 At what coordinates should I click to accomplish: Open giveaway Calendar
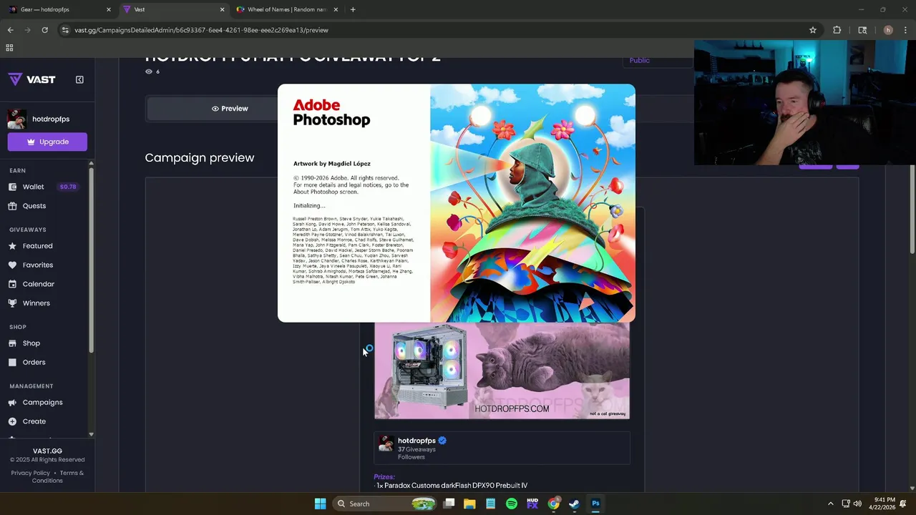[x=38, y=284]
